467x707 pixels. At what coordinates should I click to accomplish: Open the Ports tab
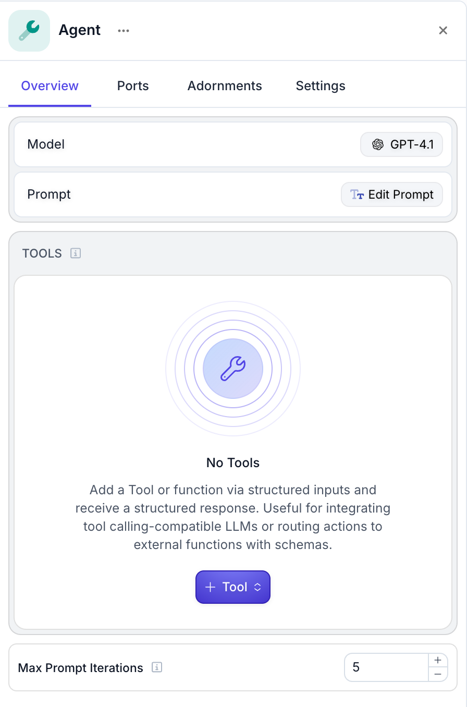[133, 86]
